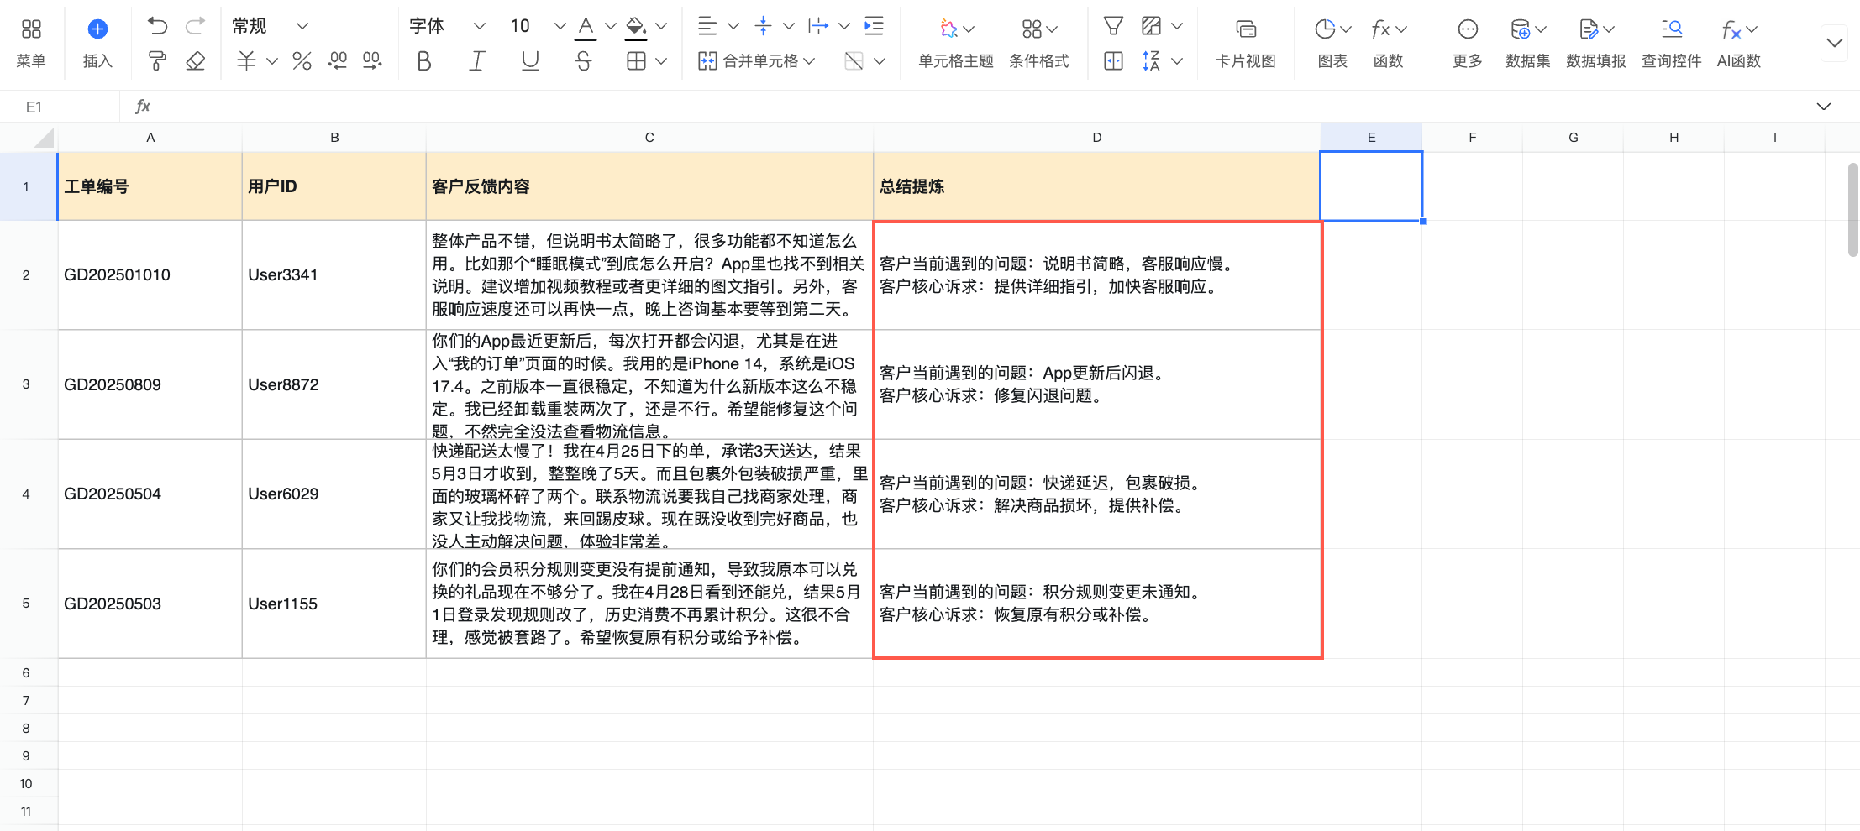Image resolution: width=1860 pixels, height=831 pixels.
Task: Apply percent number format
Action: point(302,60)
